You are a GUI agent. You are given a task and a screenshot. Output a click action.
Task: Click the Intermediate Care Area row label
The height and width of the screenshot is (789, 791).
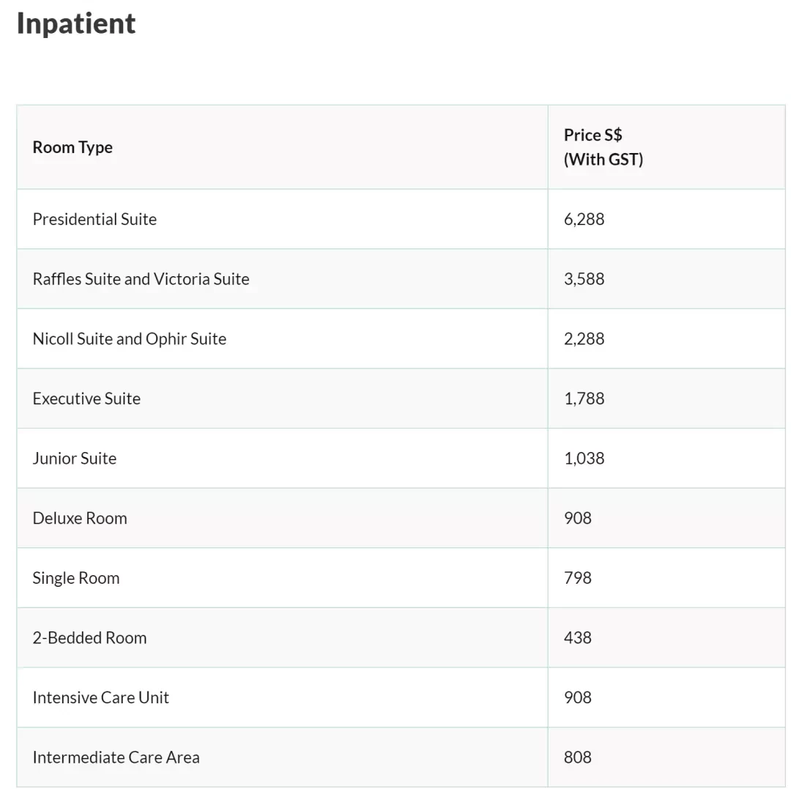click(116, 757)
